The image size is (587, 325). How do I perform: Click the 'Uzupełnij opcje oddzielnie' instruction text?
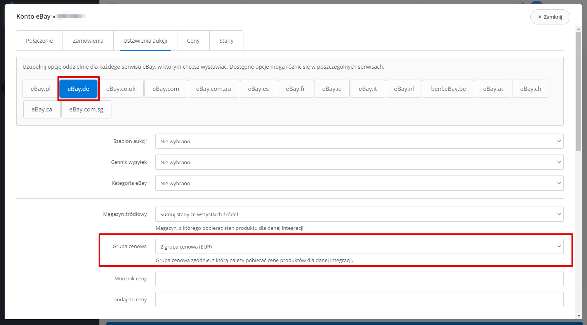pos(203,67)
